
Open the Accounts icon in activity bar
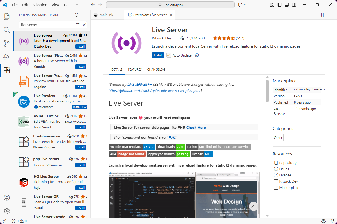pos(7,198)
